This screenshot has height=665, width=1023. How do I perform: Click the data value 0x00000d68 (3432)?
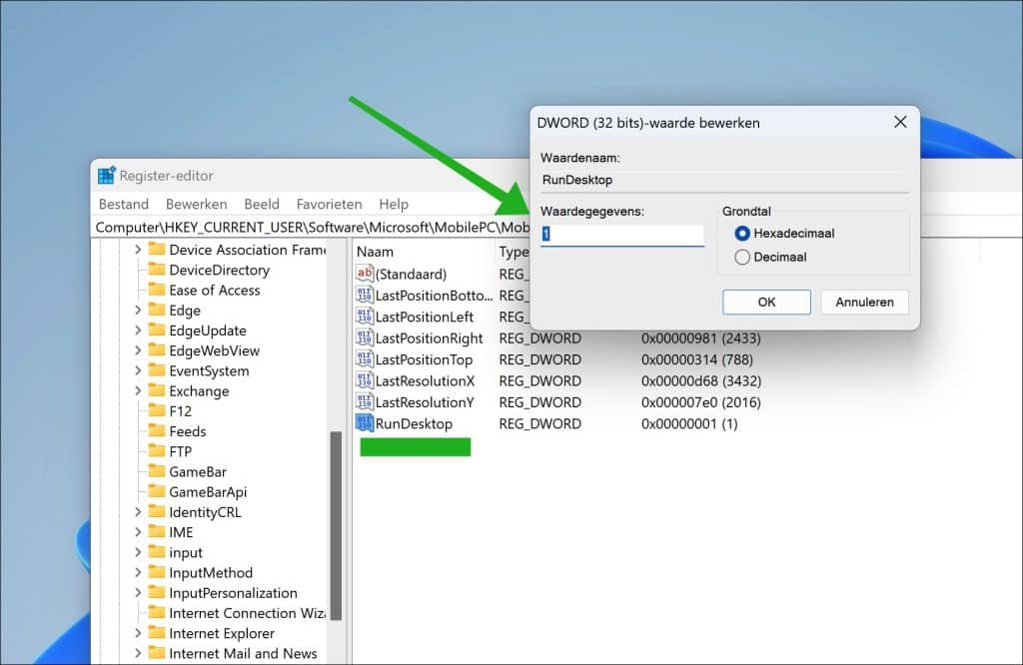point(700,380)
